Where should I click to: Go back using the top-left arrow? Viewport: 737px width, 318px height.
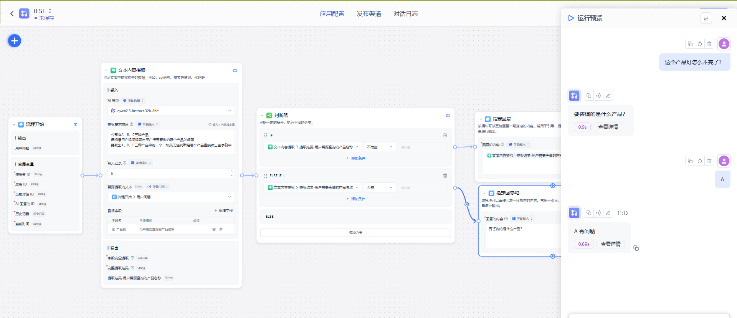pos(12,14)
